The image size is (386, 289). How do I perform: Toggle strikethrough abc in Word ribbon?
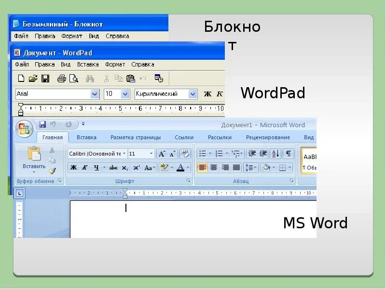(113, 168)
